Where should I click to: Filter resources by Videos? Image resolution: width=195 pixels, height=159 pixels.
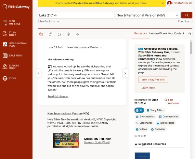point(141,129)
